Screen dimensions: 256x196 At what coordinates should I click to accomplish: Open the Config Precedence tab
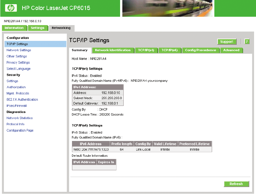(x=200, y=50)
